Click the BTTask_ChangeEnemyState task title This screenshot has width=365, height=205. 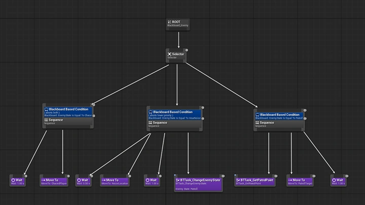(200, 180)
